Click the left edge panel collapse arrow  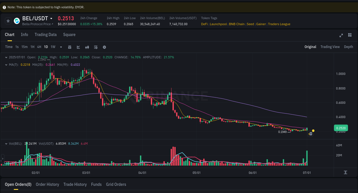point(2,158)
